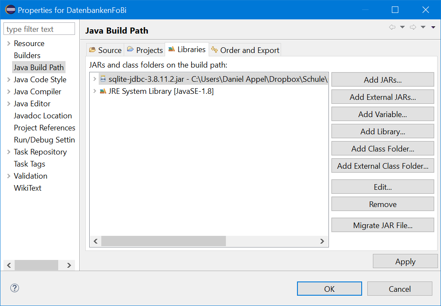
Task: Click the help question mark icon
Action: click(15, 288)
